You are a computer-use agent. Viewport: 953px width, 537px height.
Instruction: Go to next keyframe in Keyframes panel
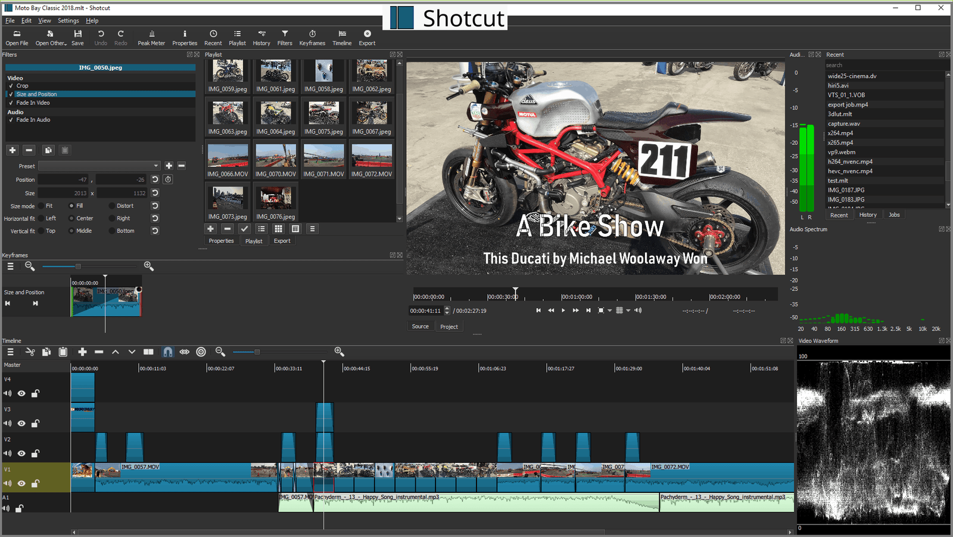click(x=35, y=303)
